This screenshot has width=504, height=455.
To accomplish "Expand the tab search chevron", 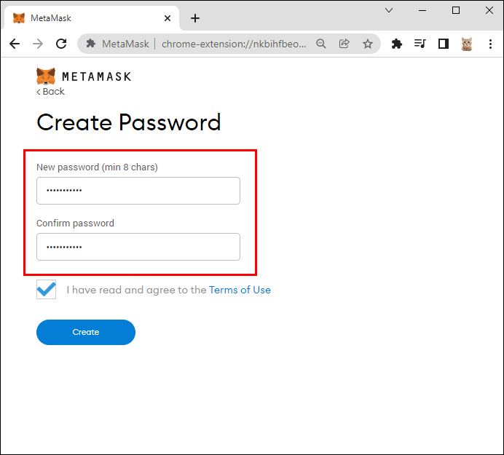I will (x=390, y=10).
